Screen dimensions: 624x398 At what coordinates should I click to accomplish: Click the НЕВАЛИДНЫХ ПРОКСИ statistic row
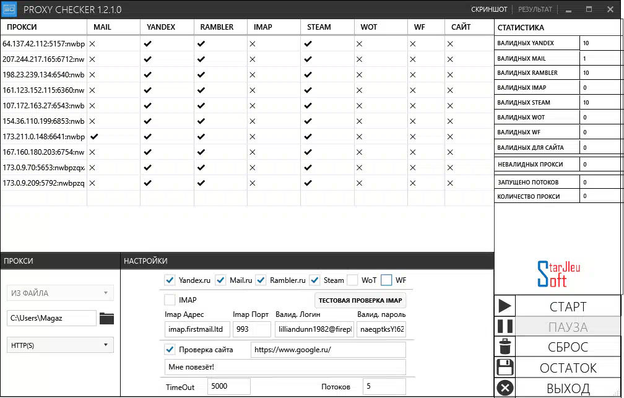pos(558,164)
